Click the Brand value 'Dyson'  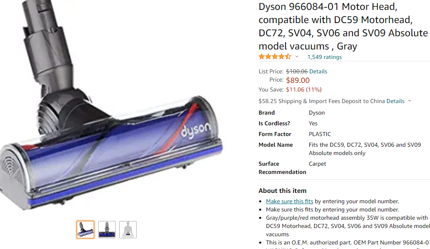click(317, 113)
